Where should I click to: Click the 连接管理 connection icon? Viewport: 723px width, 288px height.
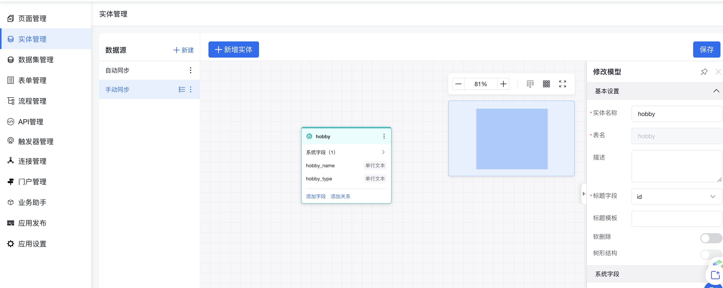point(10,160)
